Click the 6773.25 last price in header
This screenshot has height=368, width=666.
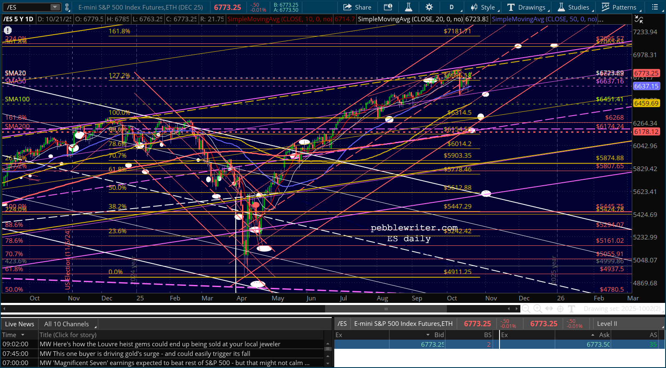(227, 7)
